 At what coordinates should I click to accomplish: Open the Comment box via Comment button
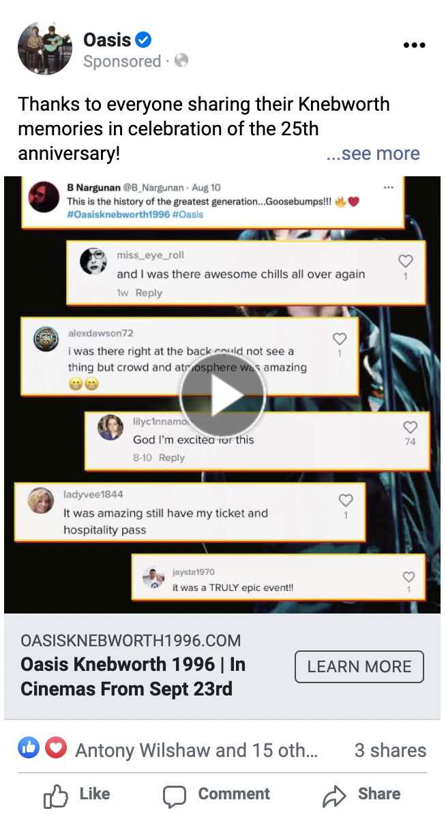click(216, 795)
